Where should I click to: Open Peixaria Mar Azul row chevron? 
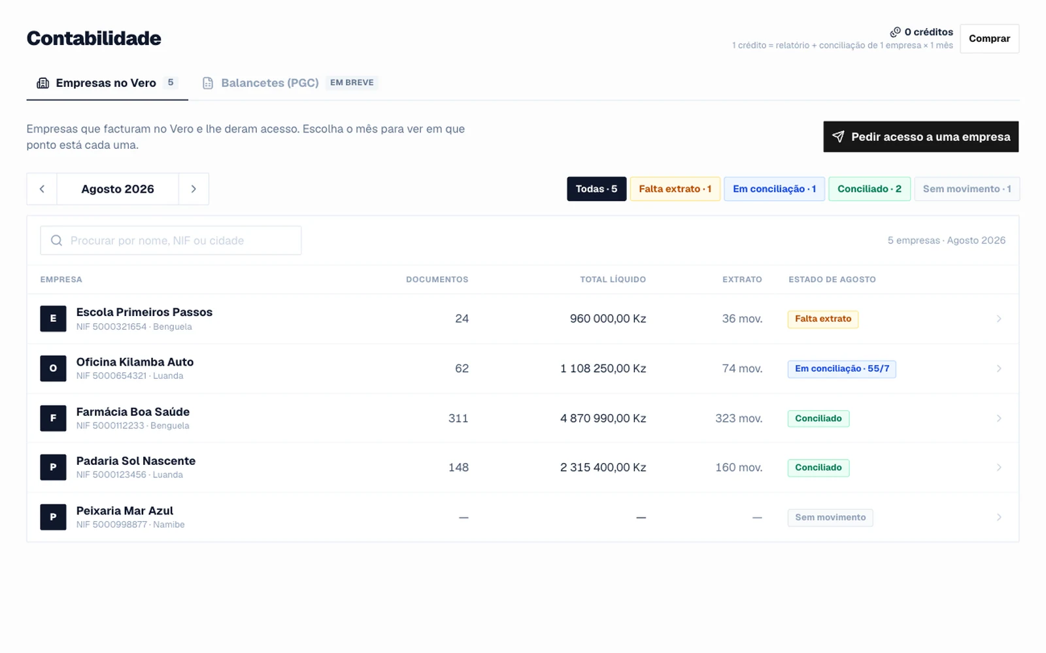[999, 517]
